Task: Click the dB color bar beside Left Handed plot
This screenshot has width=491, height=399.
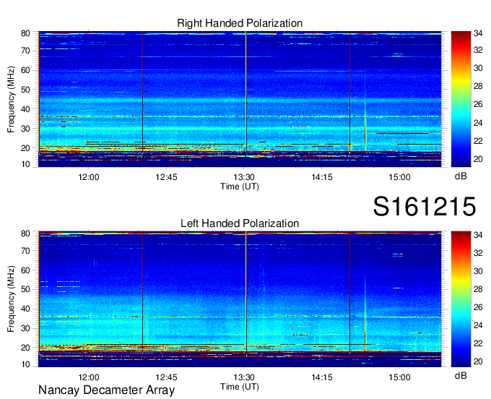Action: coord(461,299)
